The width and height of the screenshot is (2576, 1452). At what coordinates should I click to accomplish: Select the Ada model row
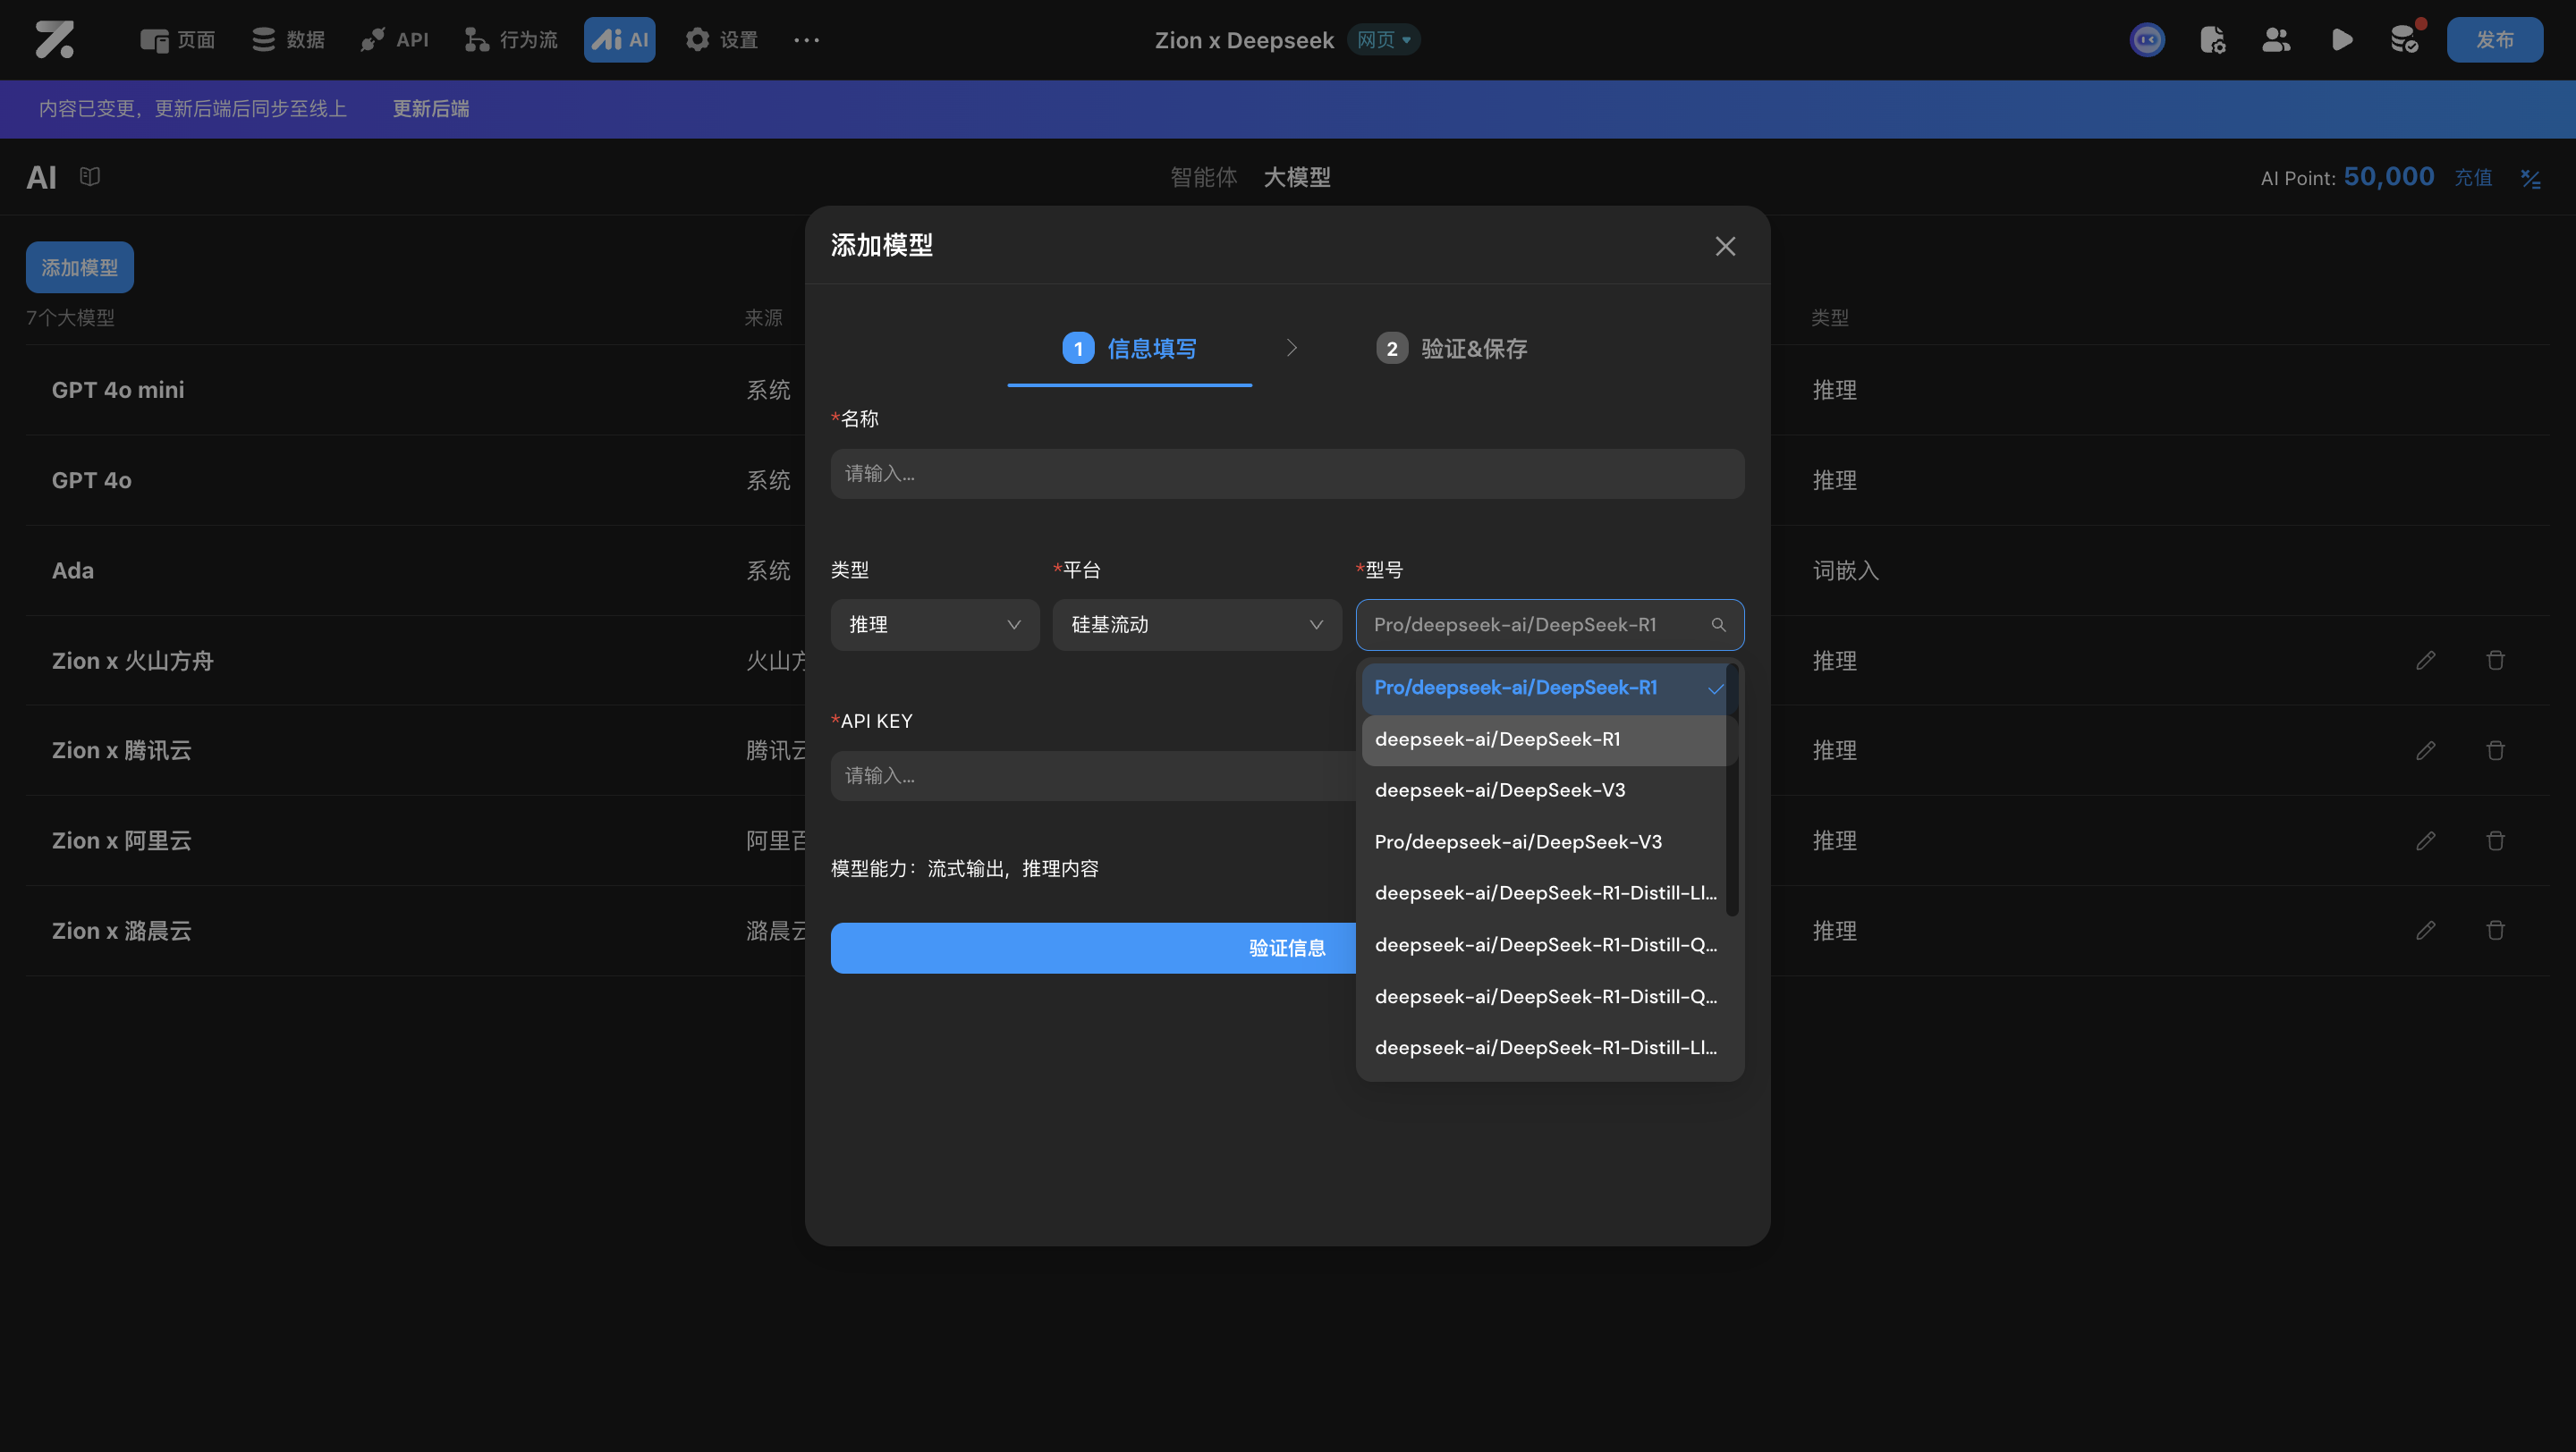(1287, 570)
